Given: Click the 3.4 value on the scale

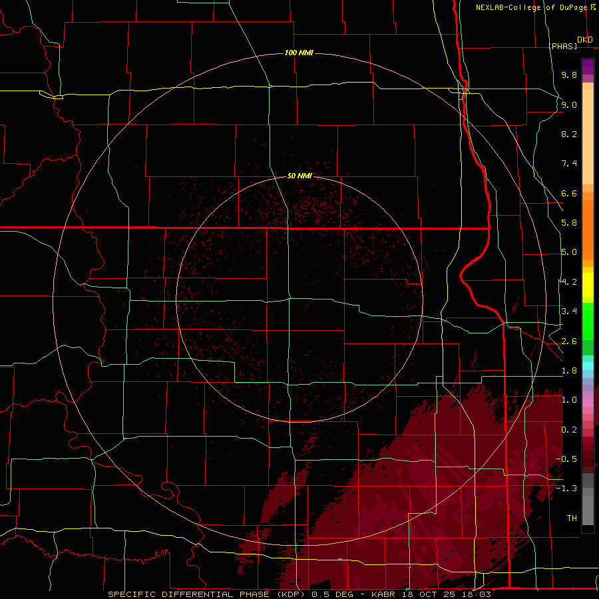Looking at the screenshot, I should [x=569, y=311].
